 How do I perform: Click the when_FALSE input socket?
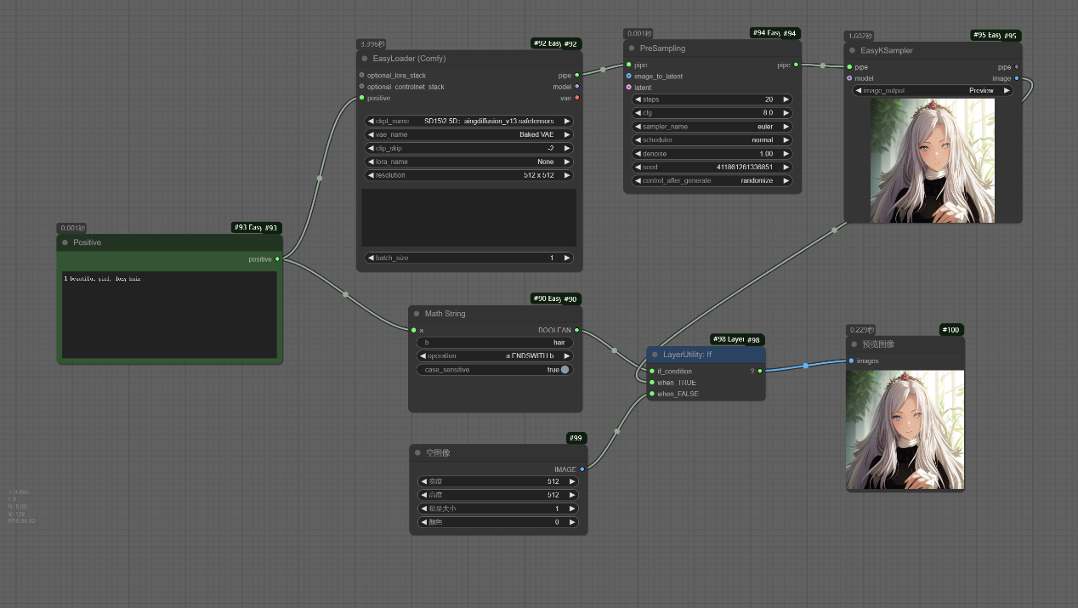pyautogui.click(x=651, y=394)
